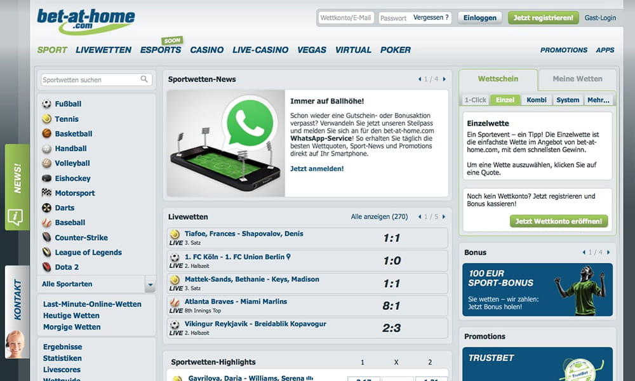Click the bet-at-home.com logo
Image resolution: width=635 pixels, height=381 pixels.
(86, 21)
